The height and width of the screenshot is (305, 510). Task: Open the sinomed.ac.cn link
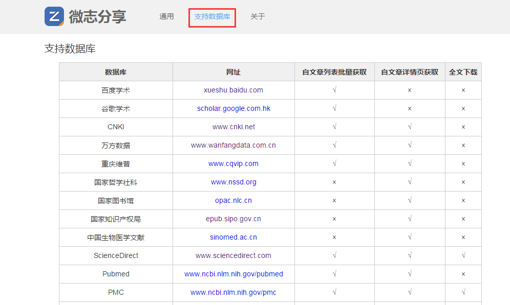(233, 237)
